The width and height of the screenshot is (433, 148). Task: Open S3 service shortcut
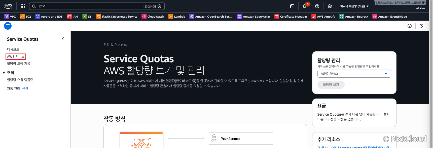87,17
